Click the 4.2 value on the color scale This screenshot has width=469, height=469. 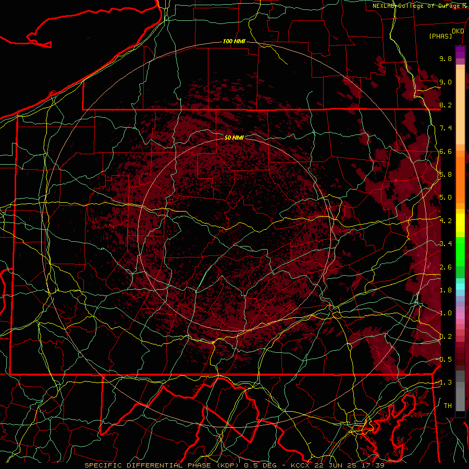point(446,221)
